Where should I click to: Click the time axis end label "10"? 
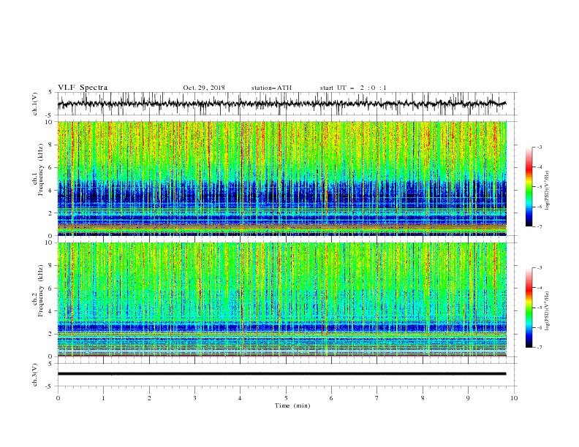click(514, 398)
